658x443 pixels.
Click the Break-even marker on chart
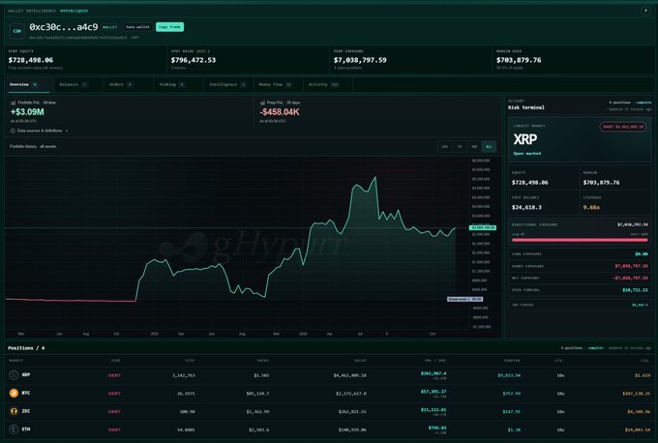465,299
